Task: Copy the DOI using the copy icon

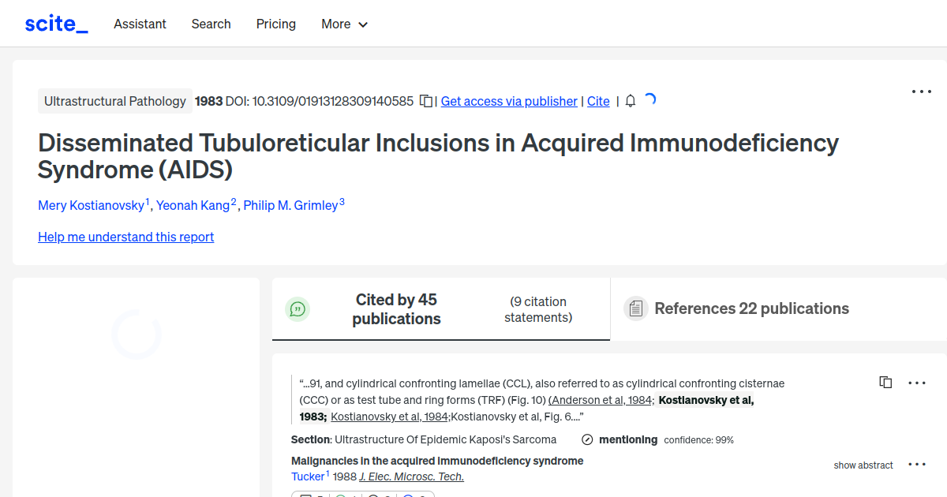Action: [x=425, y=101]
